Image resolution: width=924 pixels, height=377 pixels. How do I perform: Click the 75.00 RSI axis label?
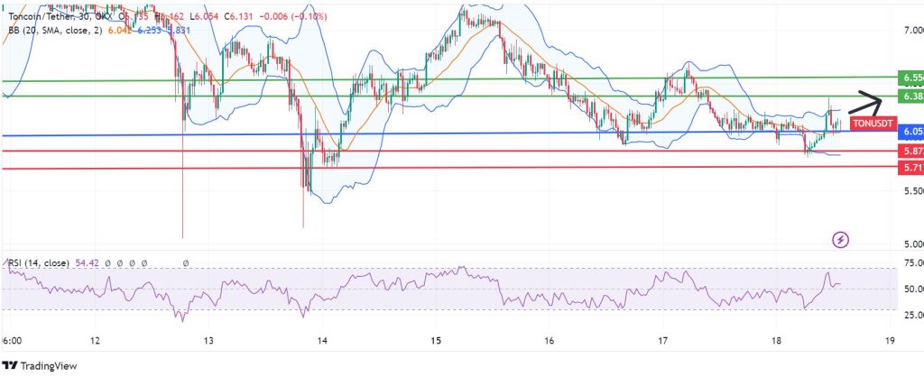912,262
